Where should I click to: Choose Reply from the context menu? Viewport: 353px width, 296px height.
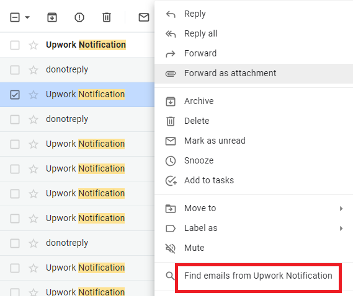tap(254, 14)
